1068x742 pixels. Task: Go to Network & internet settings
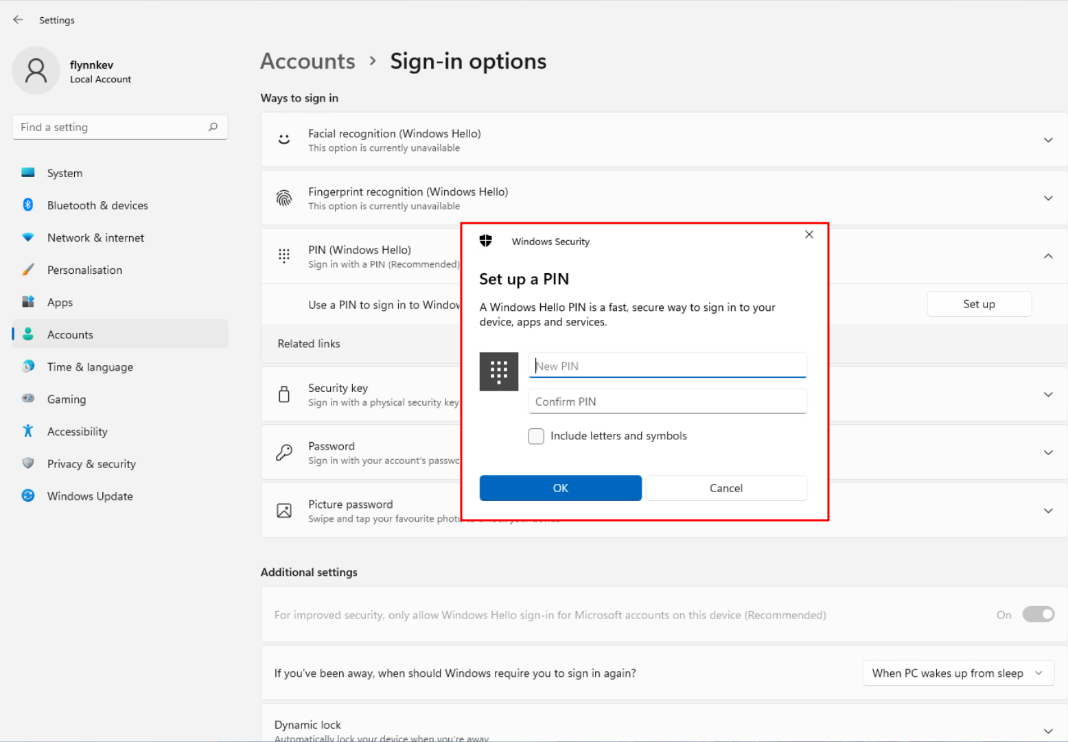[x=95, y=237]
